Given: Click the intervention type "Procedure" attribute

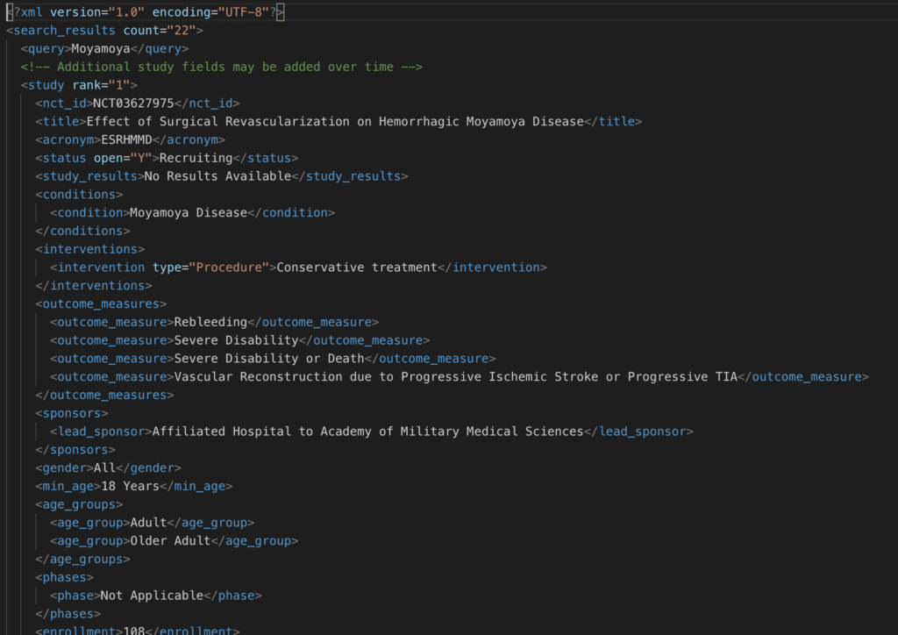Looking at the screenshot, I should pos(210,268).
